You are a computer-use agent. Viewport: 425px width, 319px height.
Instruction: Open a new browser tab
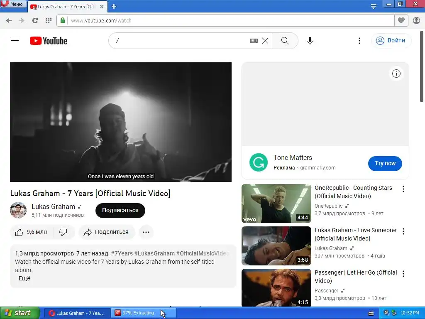coord(114,7)
